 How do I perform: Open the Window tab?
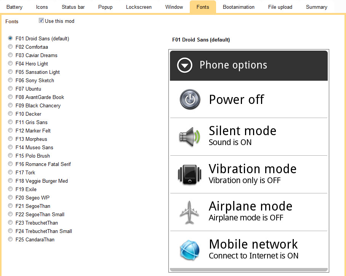click(x=174, y=7)
